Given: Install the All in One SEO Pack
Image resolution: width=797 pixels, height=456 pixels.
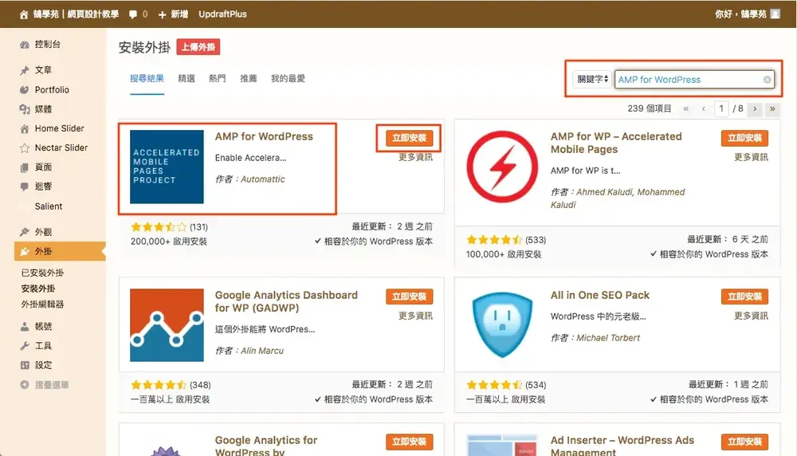Looking at the screenshot, I should pos(744,297).
